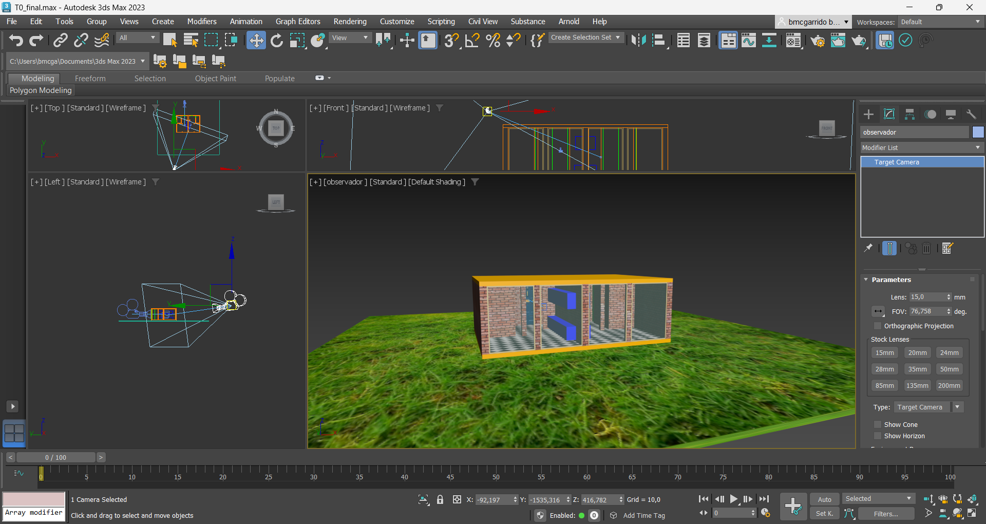The width and height of the screenshot is (986, 524).
Task: Open the Mirror tool
Action: point(638,40)
